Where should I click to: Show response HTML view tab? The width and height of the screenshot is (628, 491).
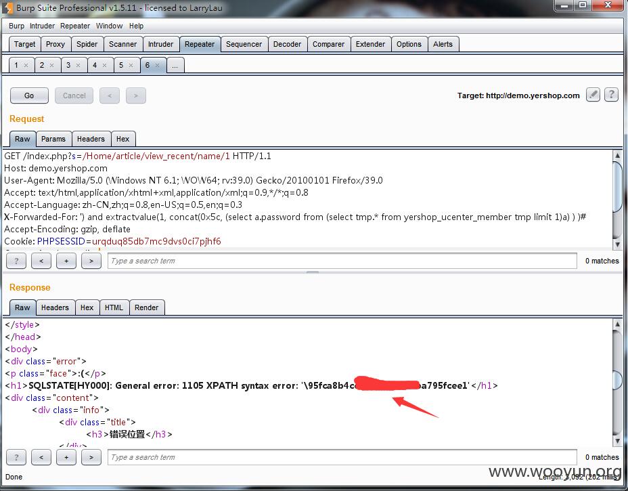pos(114,307)
